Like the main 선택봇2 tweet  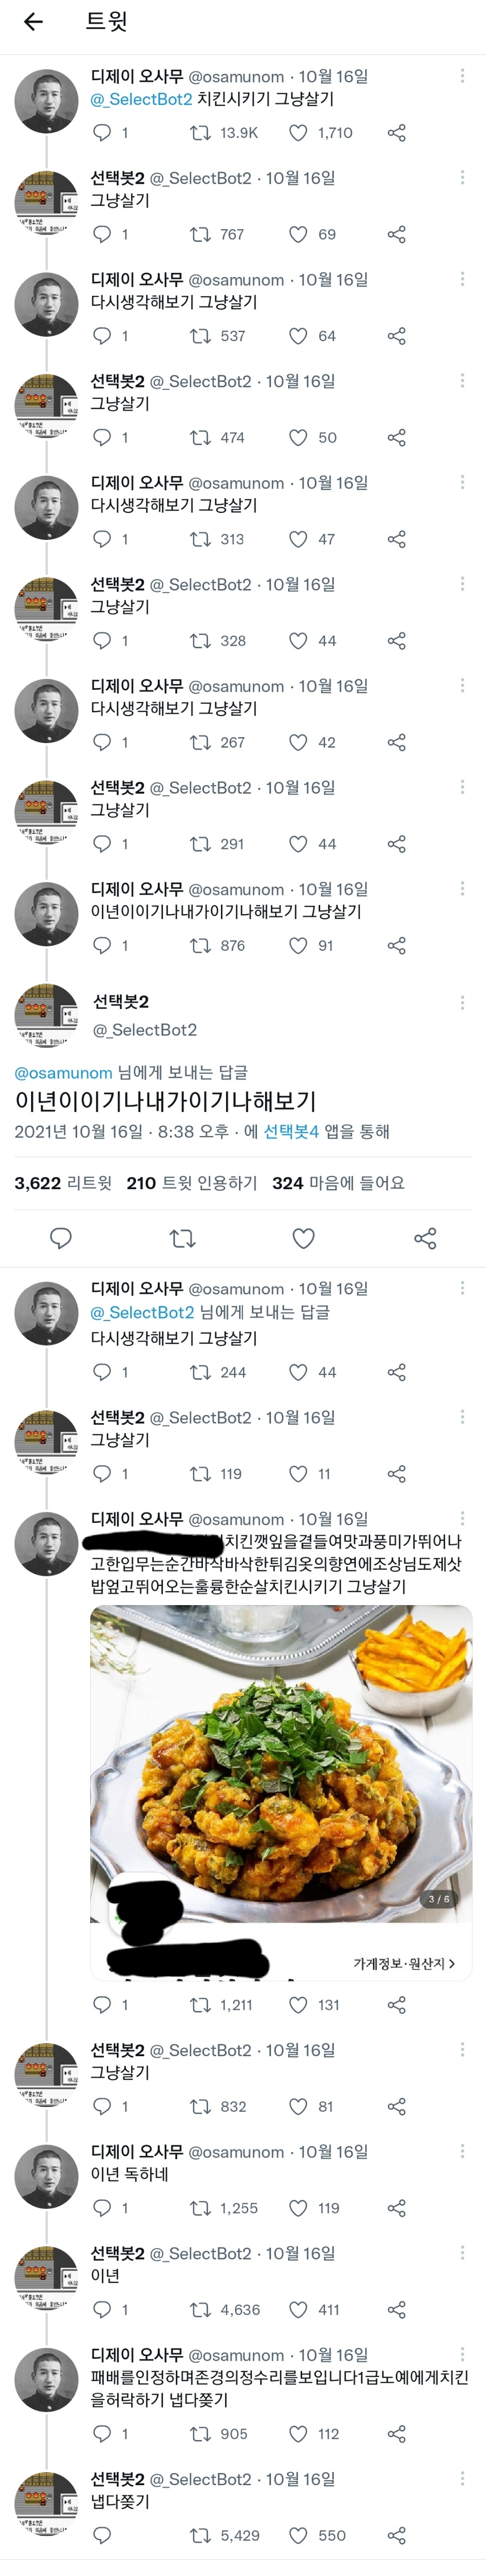304,1239
